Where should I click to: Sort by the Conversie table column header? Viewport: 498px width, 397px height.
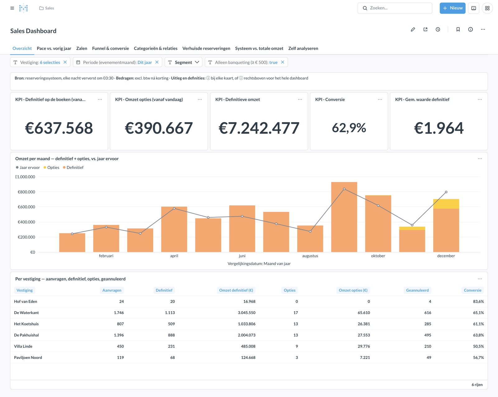click(472, 290)
